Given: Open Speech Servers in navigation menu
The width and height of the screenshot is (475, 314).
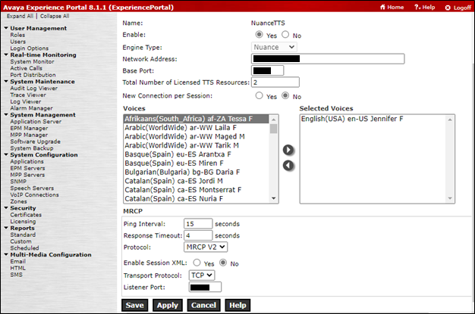Looking at the screenshot, I should tap(32, 188).
